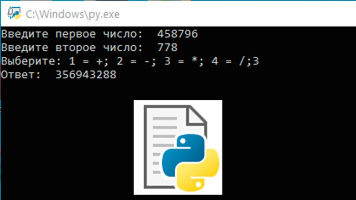
Task: Click the 'Ответ:' label
Action: (21, 75)
